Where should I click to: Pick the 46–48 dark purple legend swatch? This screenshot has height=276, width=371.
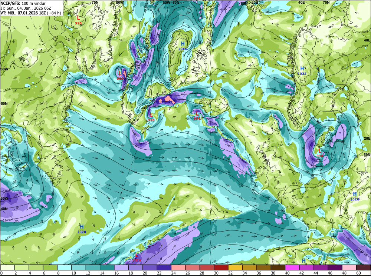pos(335,267)
